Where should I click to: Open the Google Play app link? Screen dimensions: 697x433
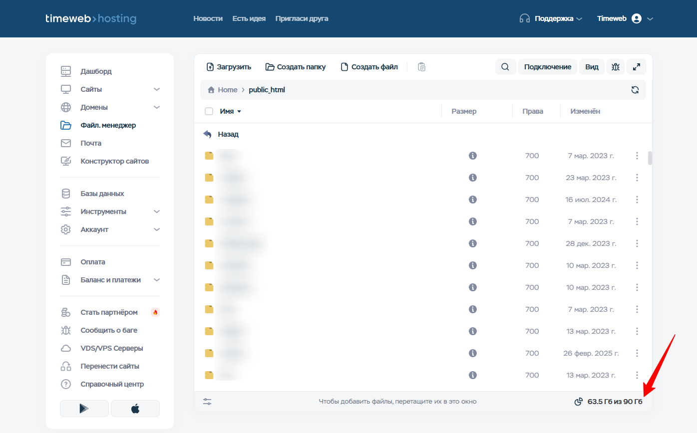pyautogui.click(x=84, y=409)
